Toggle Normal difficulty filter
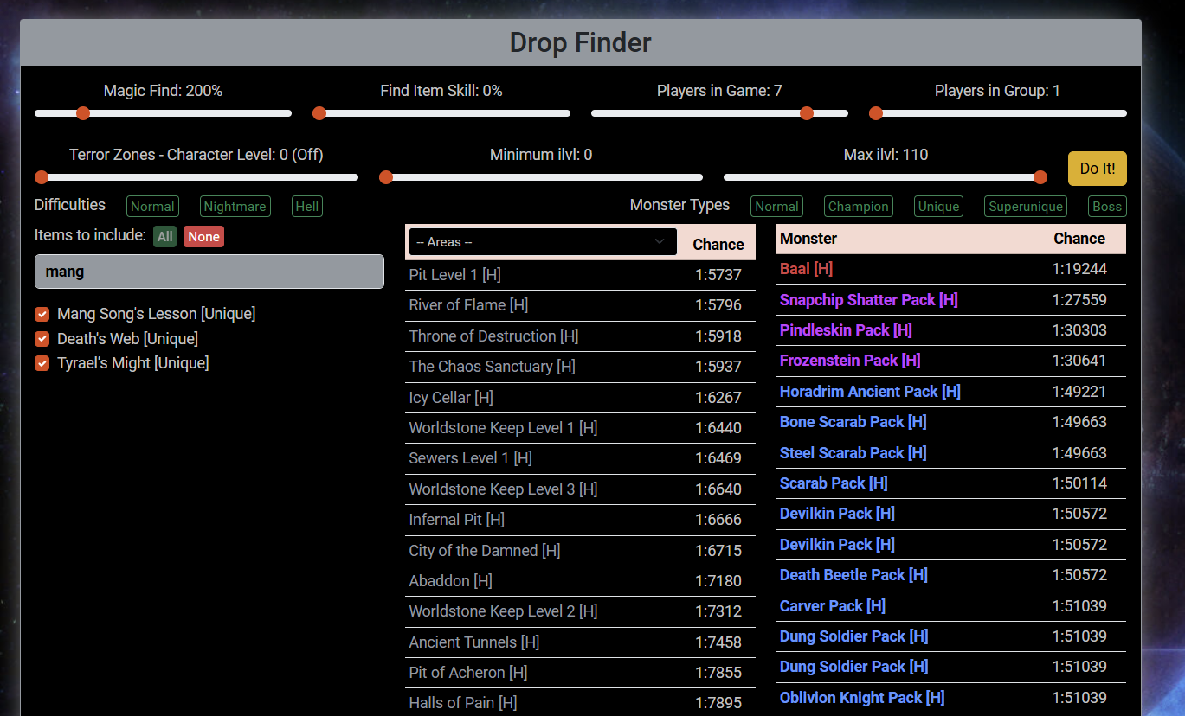The height and width of the screenshot is (716, 1185). [152, 207]
